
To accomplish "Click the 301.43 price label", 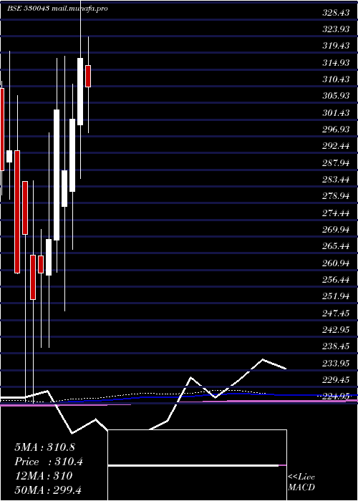I will point(336,113).
